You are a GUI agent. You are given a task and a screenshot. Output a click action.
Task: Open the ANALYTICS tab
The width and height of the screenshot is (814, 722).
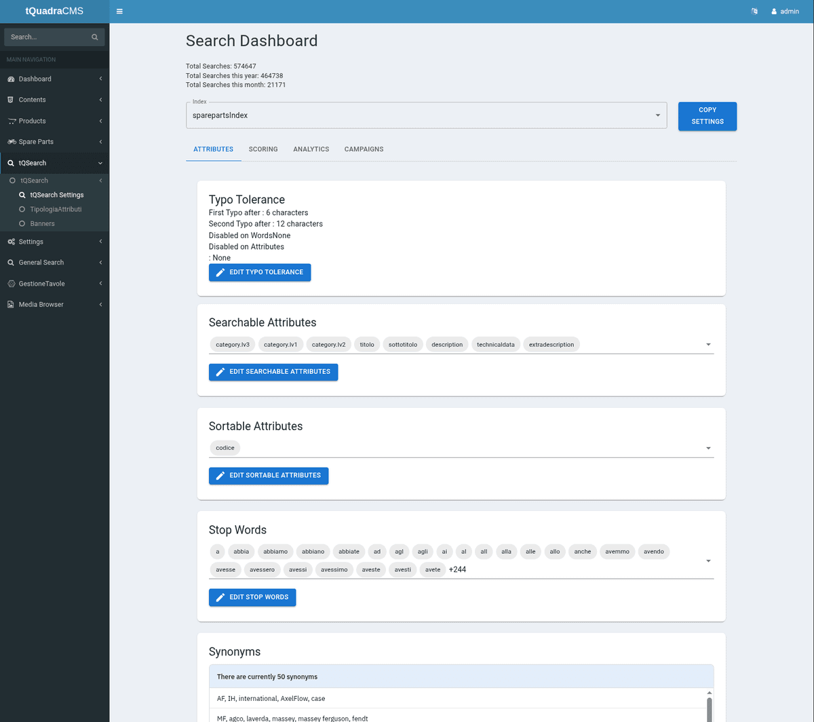click(x=311, y=149)
